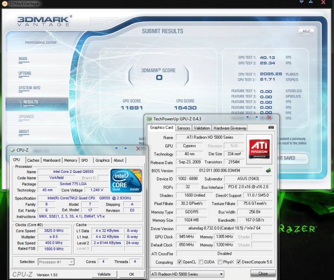Toggle the CUDA checkbox in GPU-Z
This screenshot has width=334, height=280.
tap(201, 262)
